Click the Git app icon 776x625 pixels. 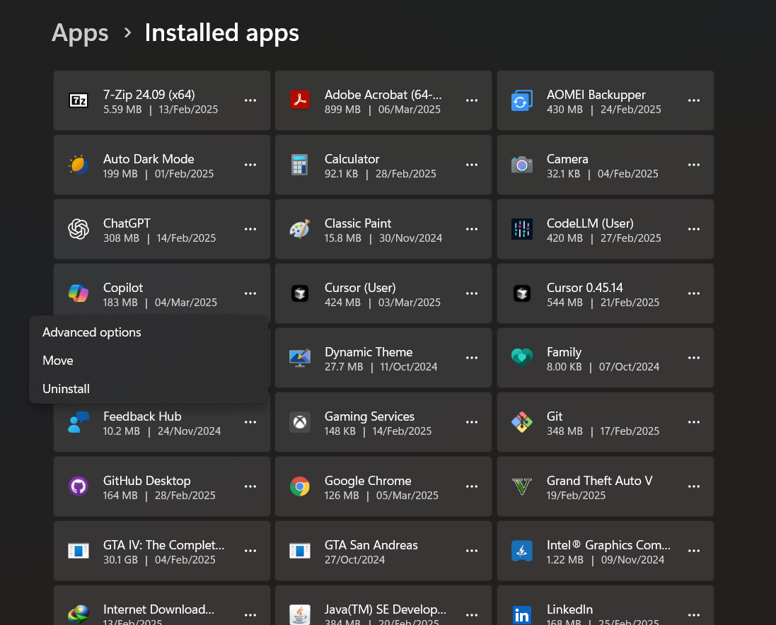[x=521, y=422]
